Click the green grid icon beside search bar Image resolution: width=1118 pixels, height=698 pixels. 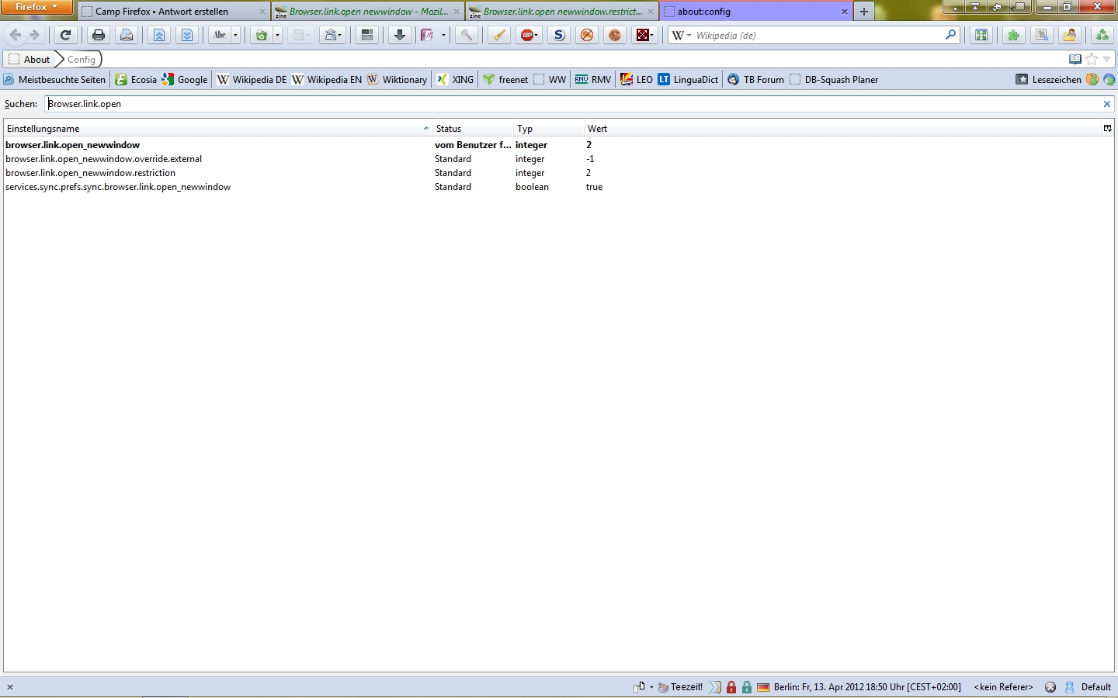tap(981, 35)
